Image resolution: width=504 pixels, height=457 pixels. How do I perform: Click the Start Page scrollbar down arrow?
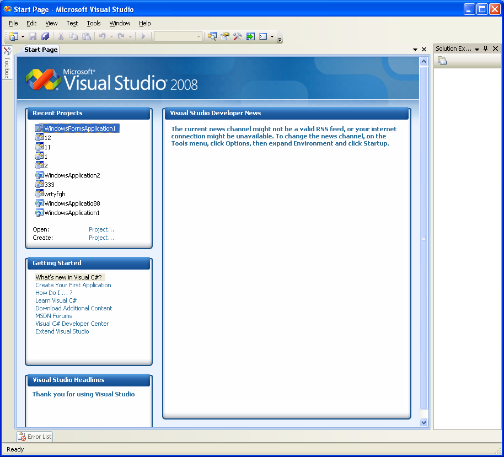pyautogui.click(x=423, y=423)
